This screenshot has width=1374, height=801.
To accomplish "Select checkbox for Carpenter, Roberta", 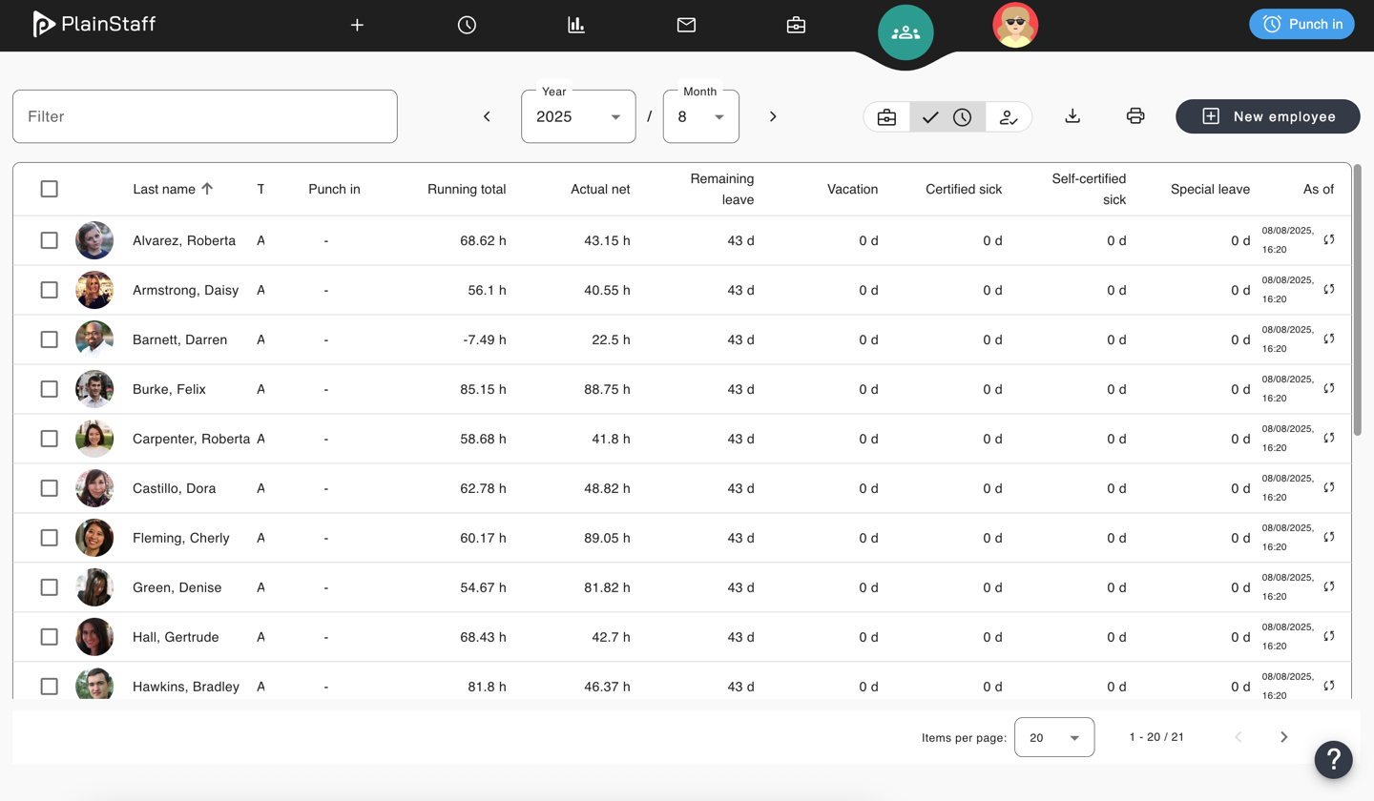I will [50, 439].
